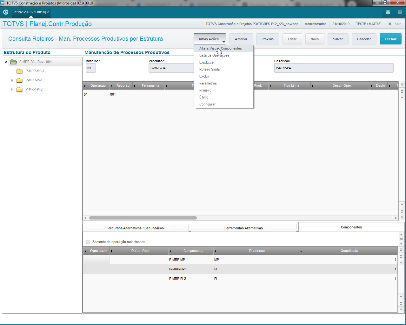The width and height of the screenshot is (406, 325).
Task: Click the Quantidade column header
Action: click(349, 251)
